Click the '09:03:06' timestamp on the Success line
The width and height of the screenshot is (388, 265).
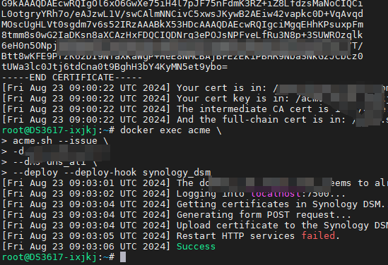click(92, 247)
